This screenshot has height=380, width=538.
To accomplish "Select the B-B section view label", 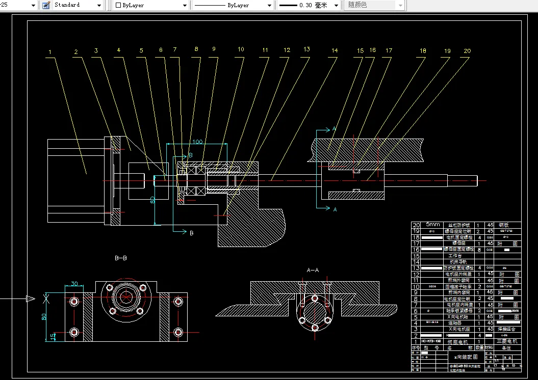I will tap(121, 258).
